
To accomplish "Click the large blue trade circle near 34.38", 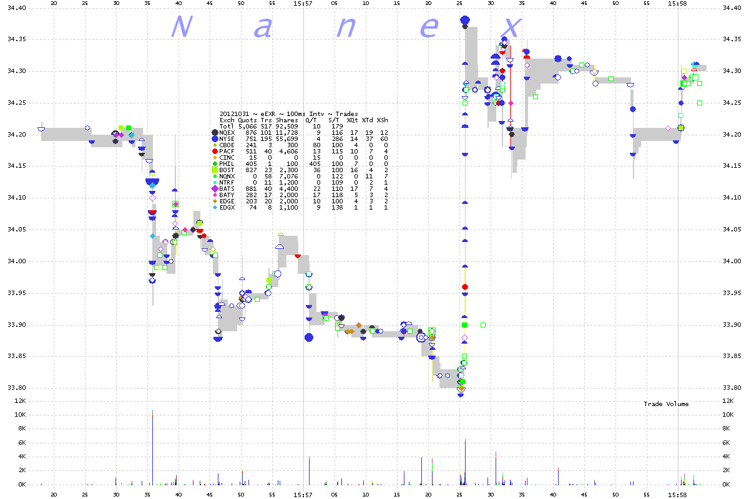I will point(464,21).
